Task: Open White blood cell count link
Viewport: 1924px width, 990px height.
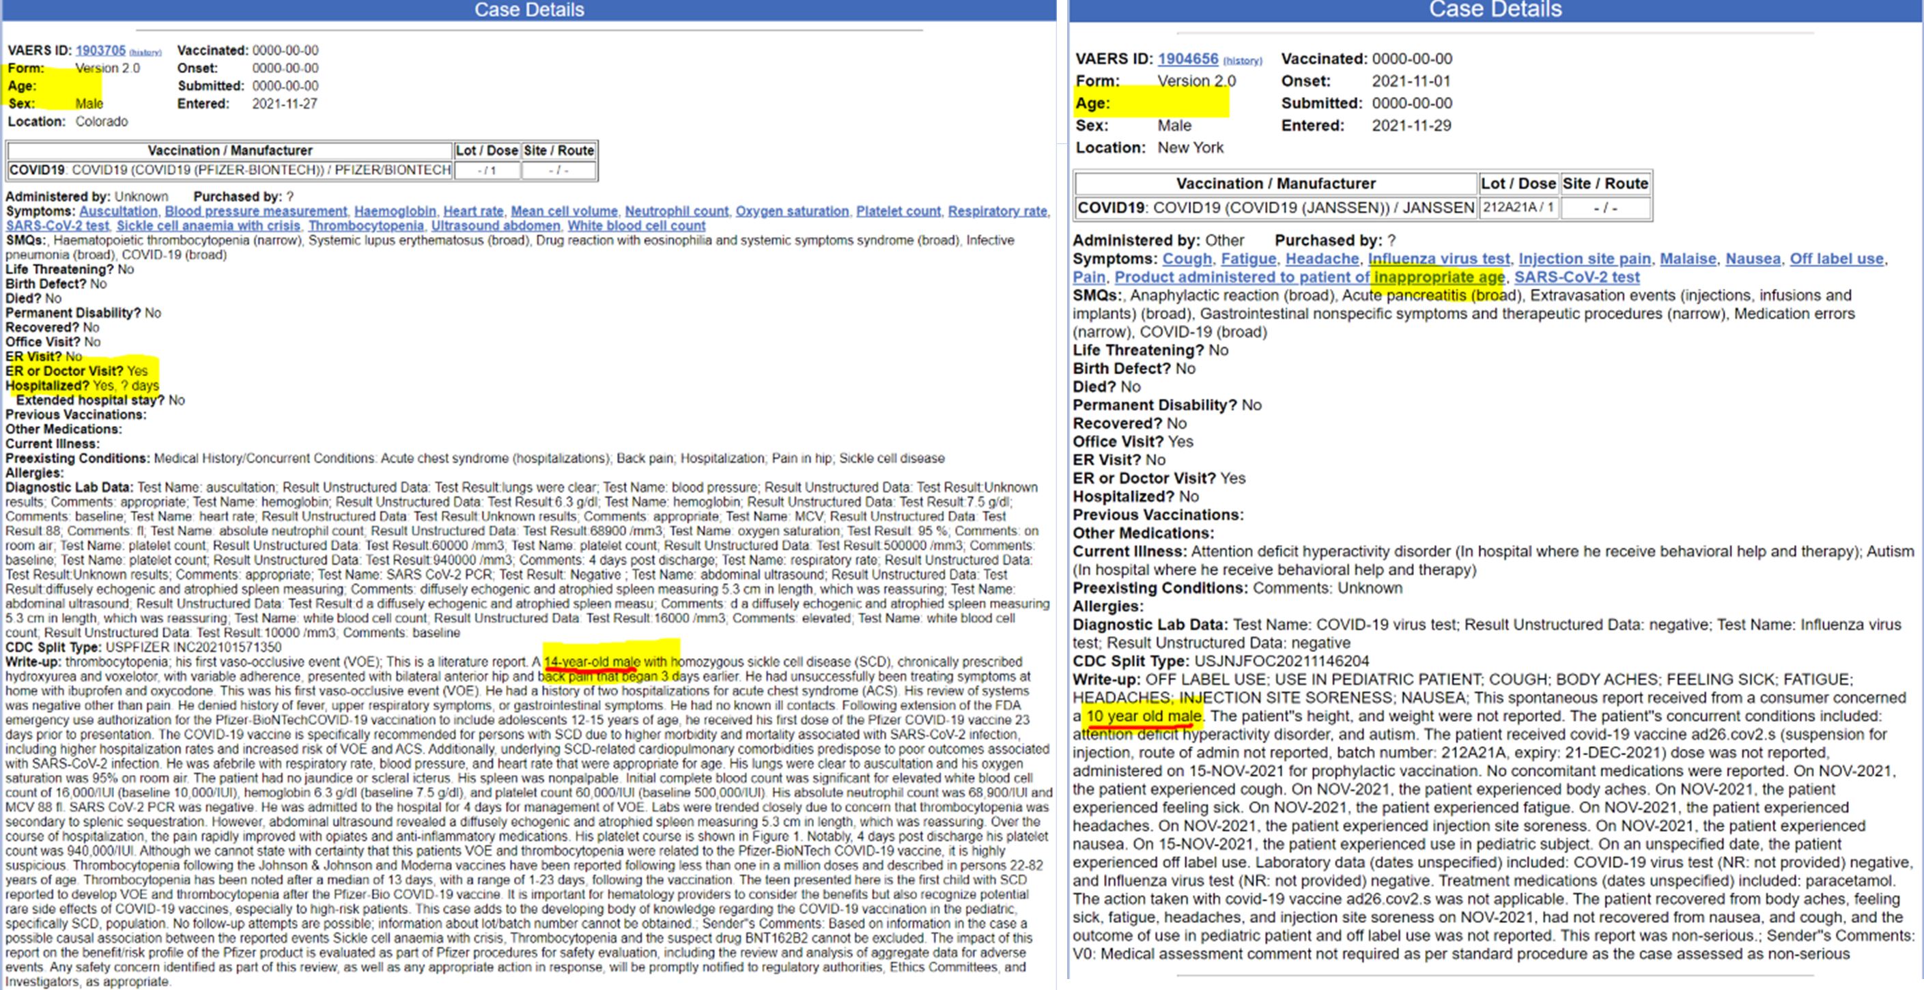Action: coord(636,225)
